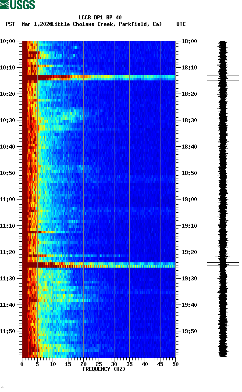Click the 'UTC' timezone label
The image size is (242, 392).
click(x=181, y=24)
